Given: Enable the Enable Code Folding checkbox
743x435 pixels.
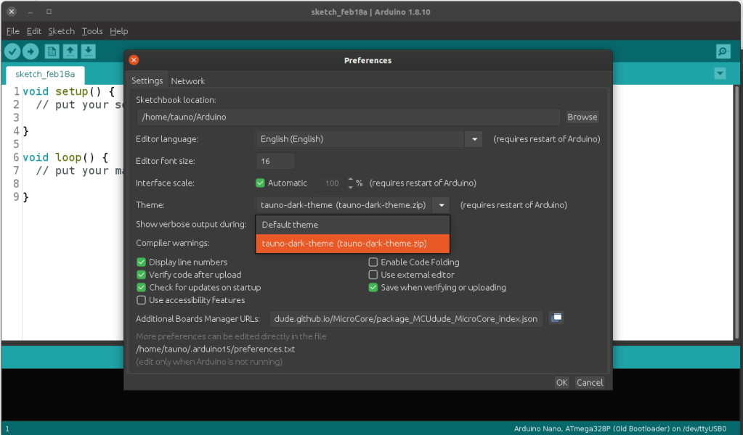Looking at the screenshot, I should click(373, 262).
